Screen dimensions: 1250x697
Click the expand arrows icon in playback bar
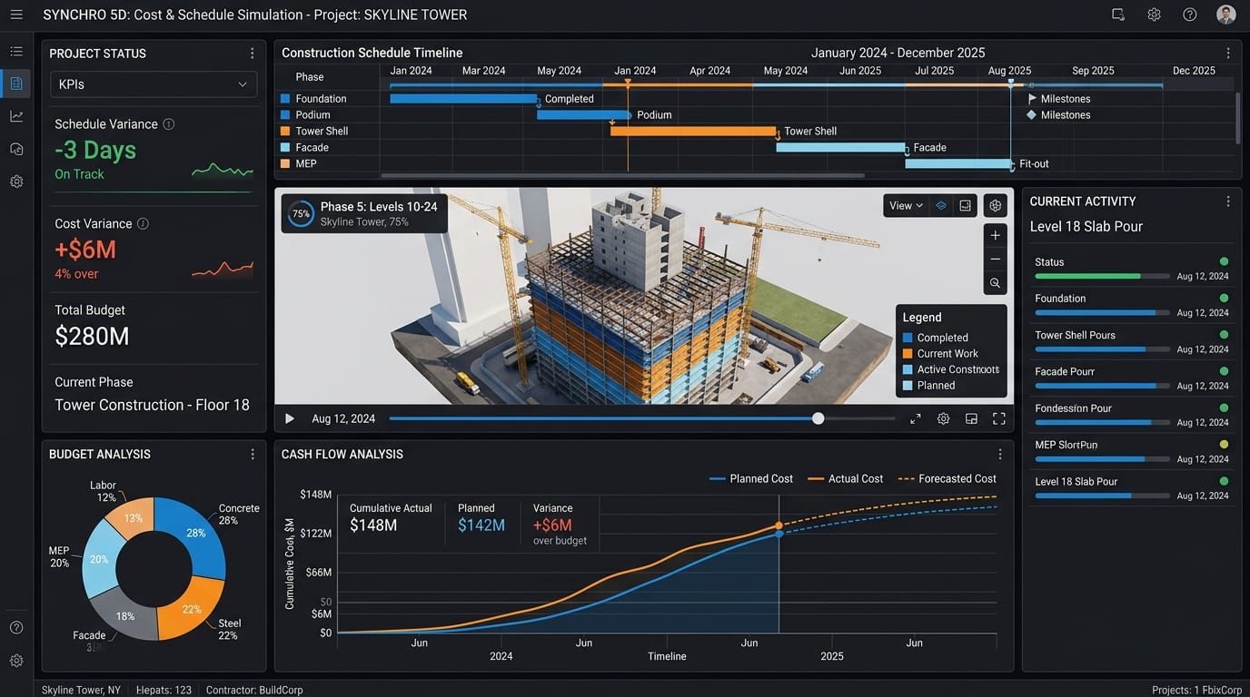point(916,418)
